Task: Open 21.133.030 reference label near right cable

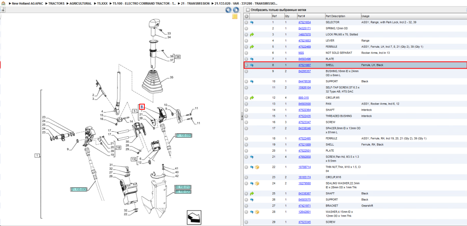Action: pyautogui.click(x=184, y=135)
